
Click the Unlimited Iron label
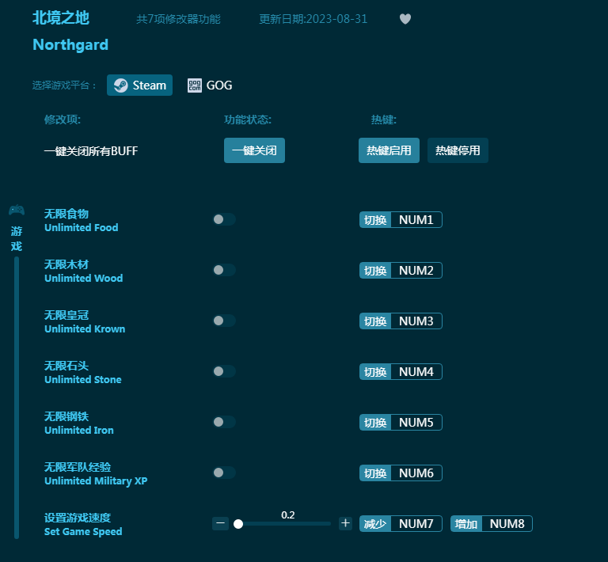pyautogui.click(x=78, y=431)
